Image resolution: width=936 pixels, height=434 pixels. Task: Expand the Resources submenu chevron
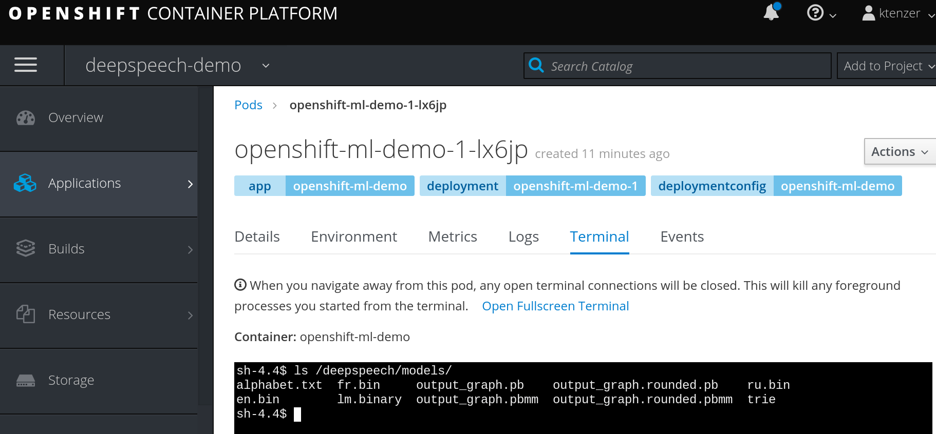tap(190, 315)
